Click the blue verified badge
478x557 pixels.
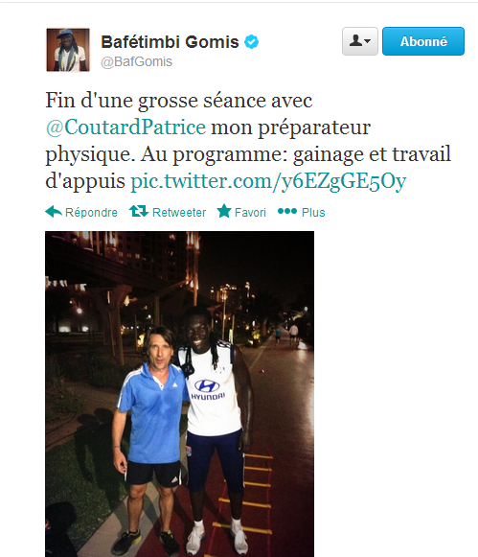[x=251, y=42]
